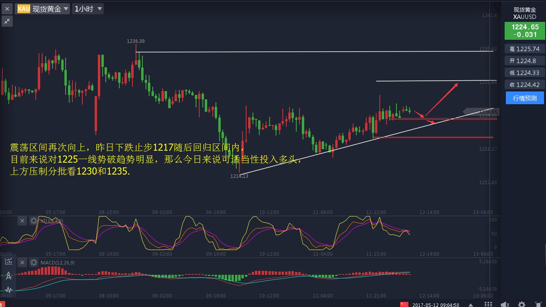Open MACD indicator settings gear
This screenshot has width=546, height=307.
tap(34, 262)
